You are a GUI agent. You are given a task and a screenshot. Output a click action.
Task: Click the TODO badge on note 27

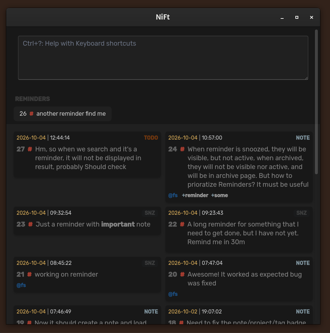(151, 138)
